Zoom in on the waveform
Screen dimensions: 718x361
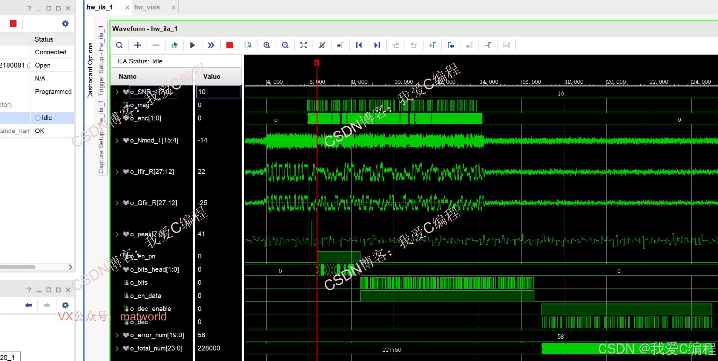[x=267, y=45]
